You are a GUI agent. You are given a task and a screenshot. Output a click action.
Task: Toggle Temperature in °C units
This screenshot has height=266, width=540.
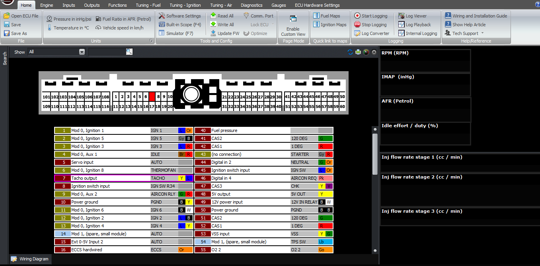[x=68, y=28]
